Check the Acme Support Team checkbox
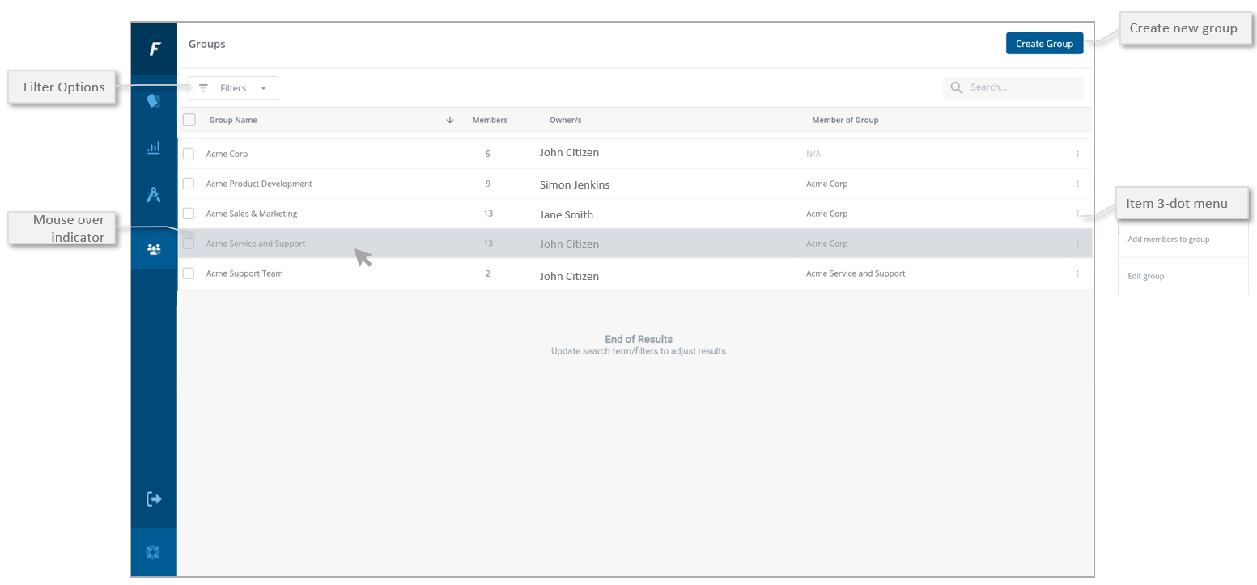The width and height of the screenshot is (1257, 585). coord(189,273)
